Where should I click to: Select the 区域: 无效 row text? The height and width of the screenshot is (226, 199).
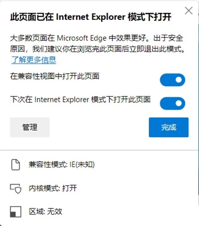pyautogui.click(x=45, y=212)
